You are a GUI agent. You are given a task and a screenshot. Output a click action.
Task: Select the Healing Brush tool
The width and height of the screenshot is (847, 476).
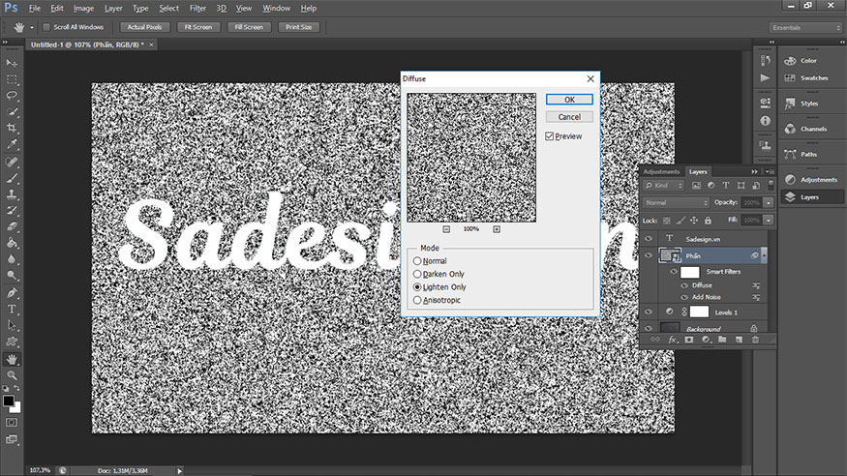tap(12, 162)
